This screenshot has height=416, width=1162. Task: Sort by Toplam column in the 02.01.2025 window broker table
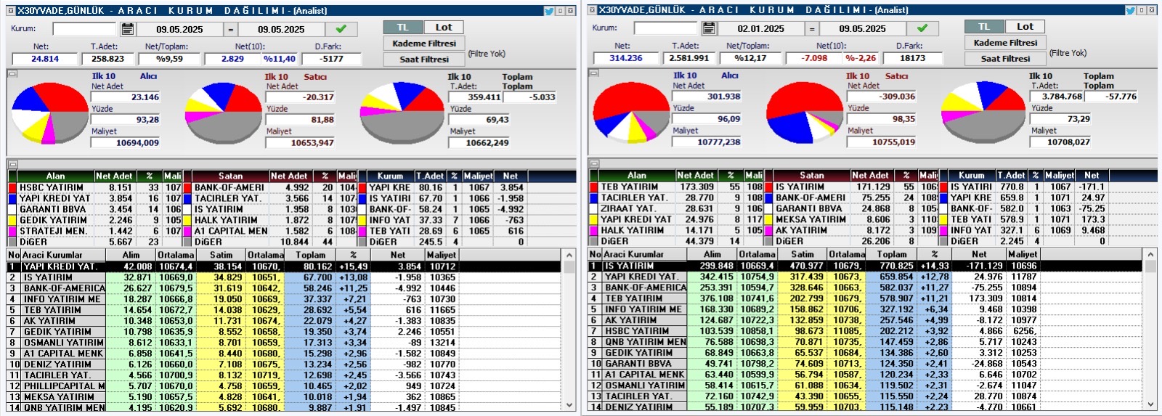(x=892, y=254)
